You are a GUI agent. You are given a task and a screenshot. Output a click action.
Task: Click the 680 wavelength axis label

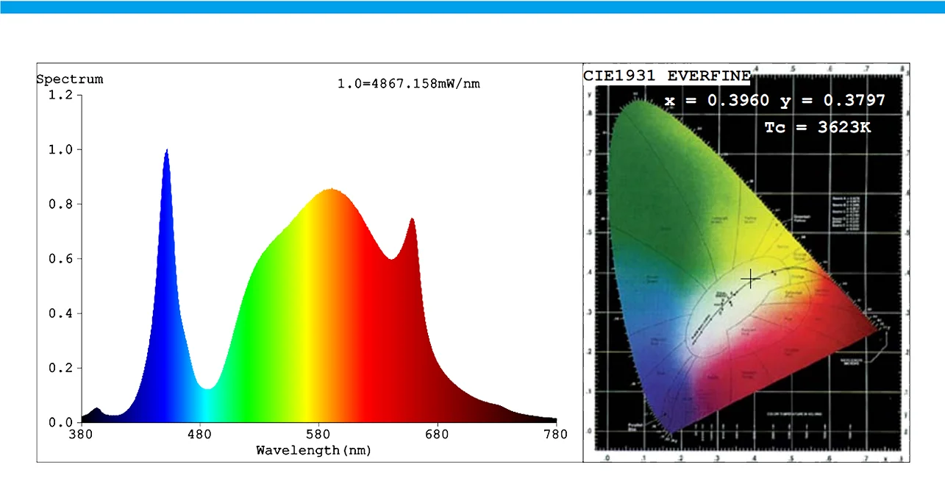438,435
